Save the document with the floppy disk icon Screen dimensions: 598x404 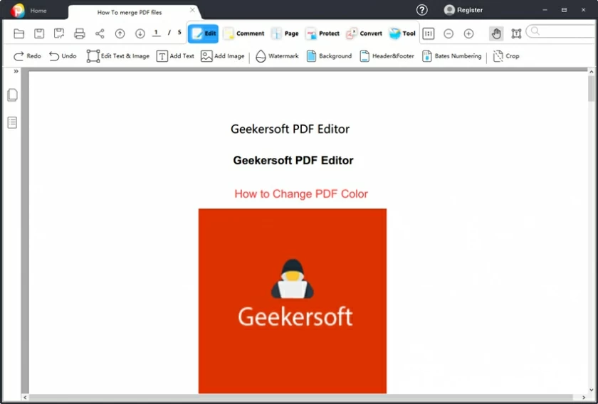[x=39, y=33]
